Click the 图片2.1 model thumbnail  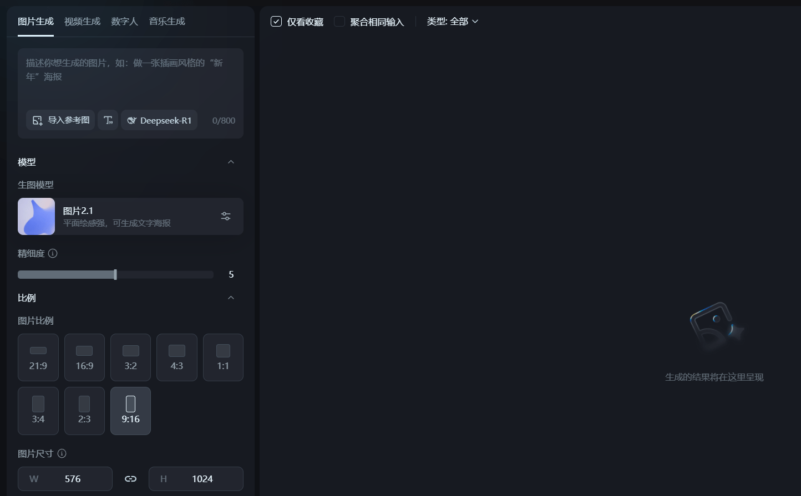point(37,216)
